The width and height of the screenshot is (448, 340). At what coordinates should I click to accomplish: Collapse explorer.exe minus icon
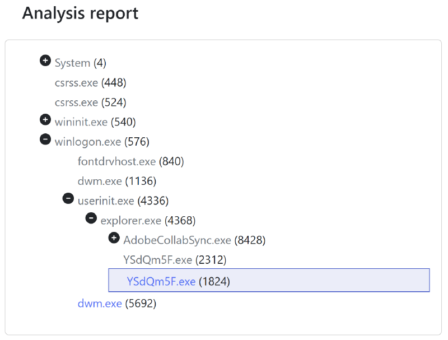(x=91, y=218)
